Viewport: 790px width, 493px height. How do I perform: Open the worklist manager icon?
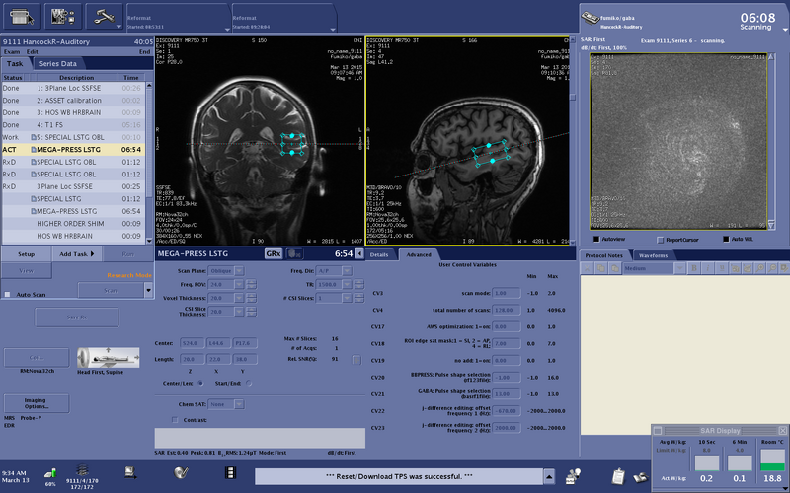[22, 17]
